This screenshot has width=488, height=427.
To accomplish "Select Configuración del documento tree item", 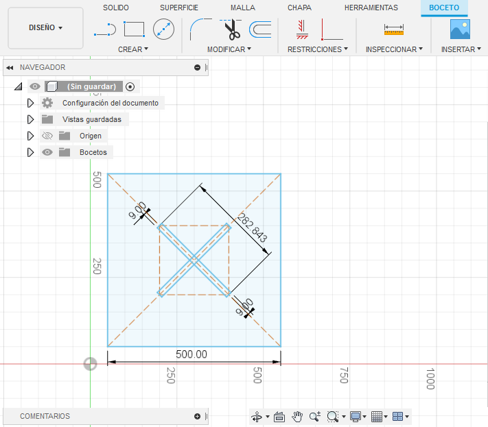I will click(x=111, y=103).
